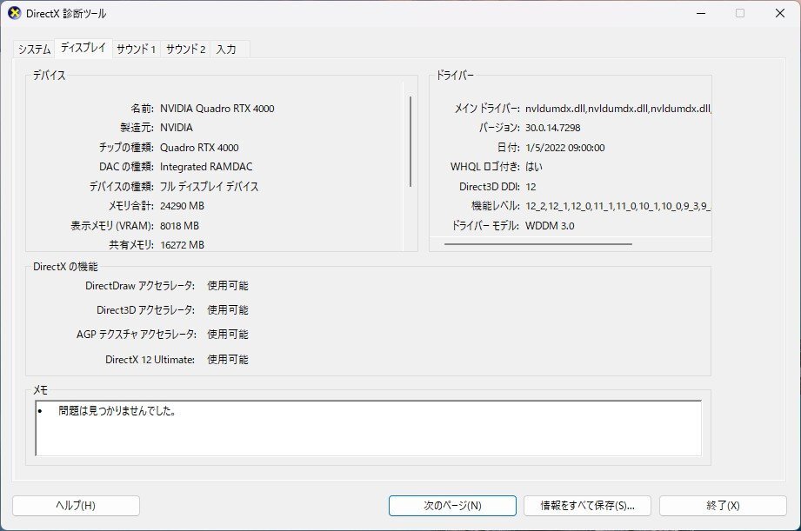
Task: Click driver model value WDDM 3.0
Action: click(550, 226)
